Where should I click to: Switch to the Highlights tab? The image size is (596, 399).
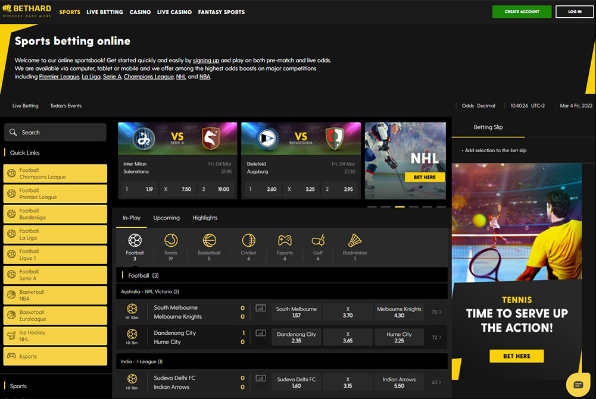pos(205,218)
